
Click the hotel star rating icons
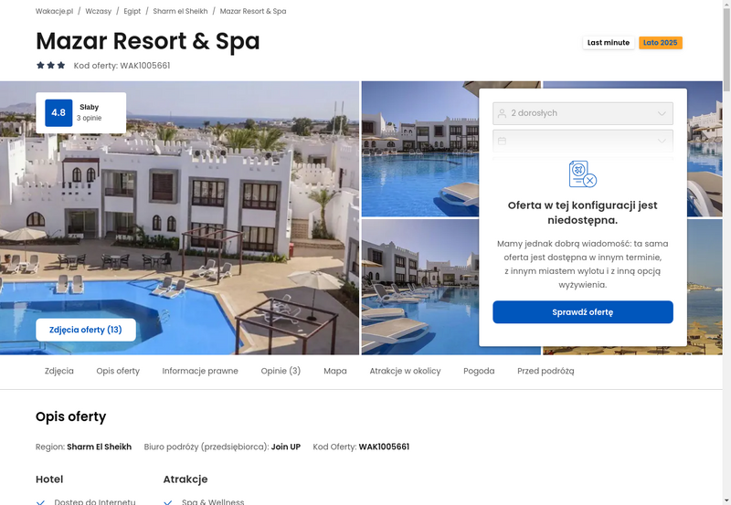[x=51, y=65]
